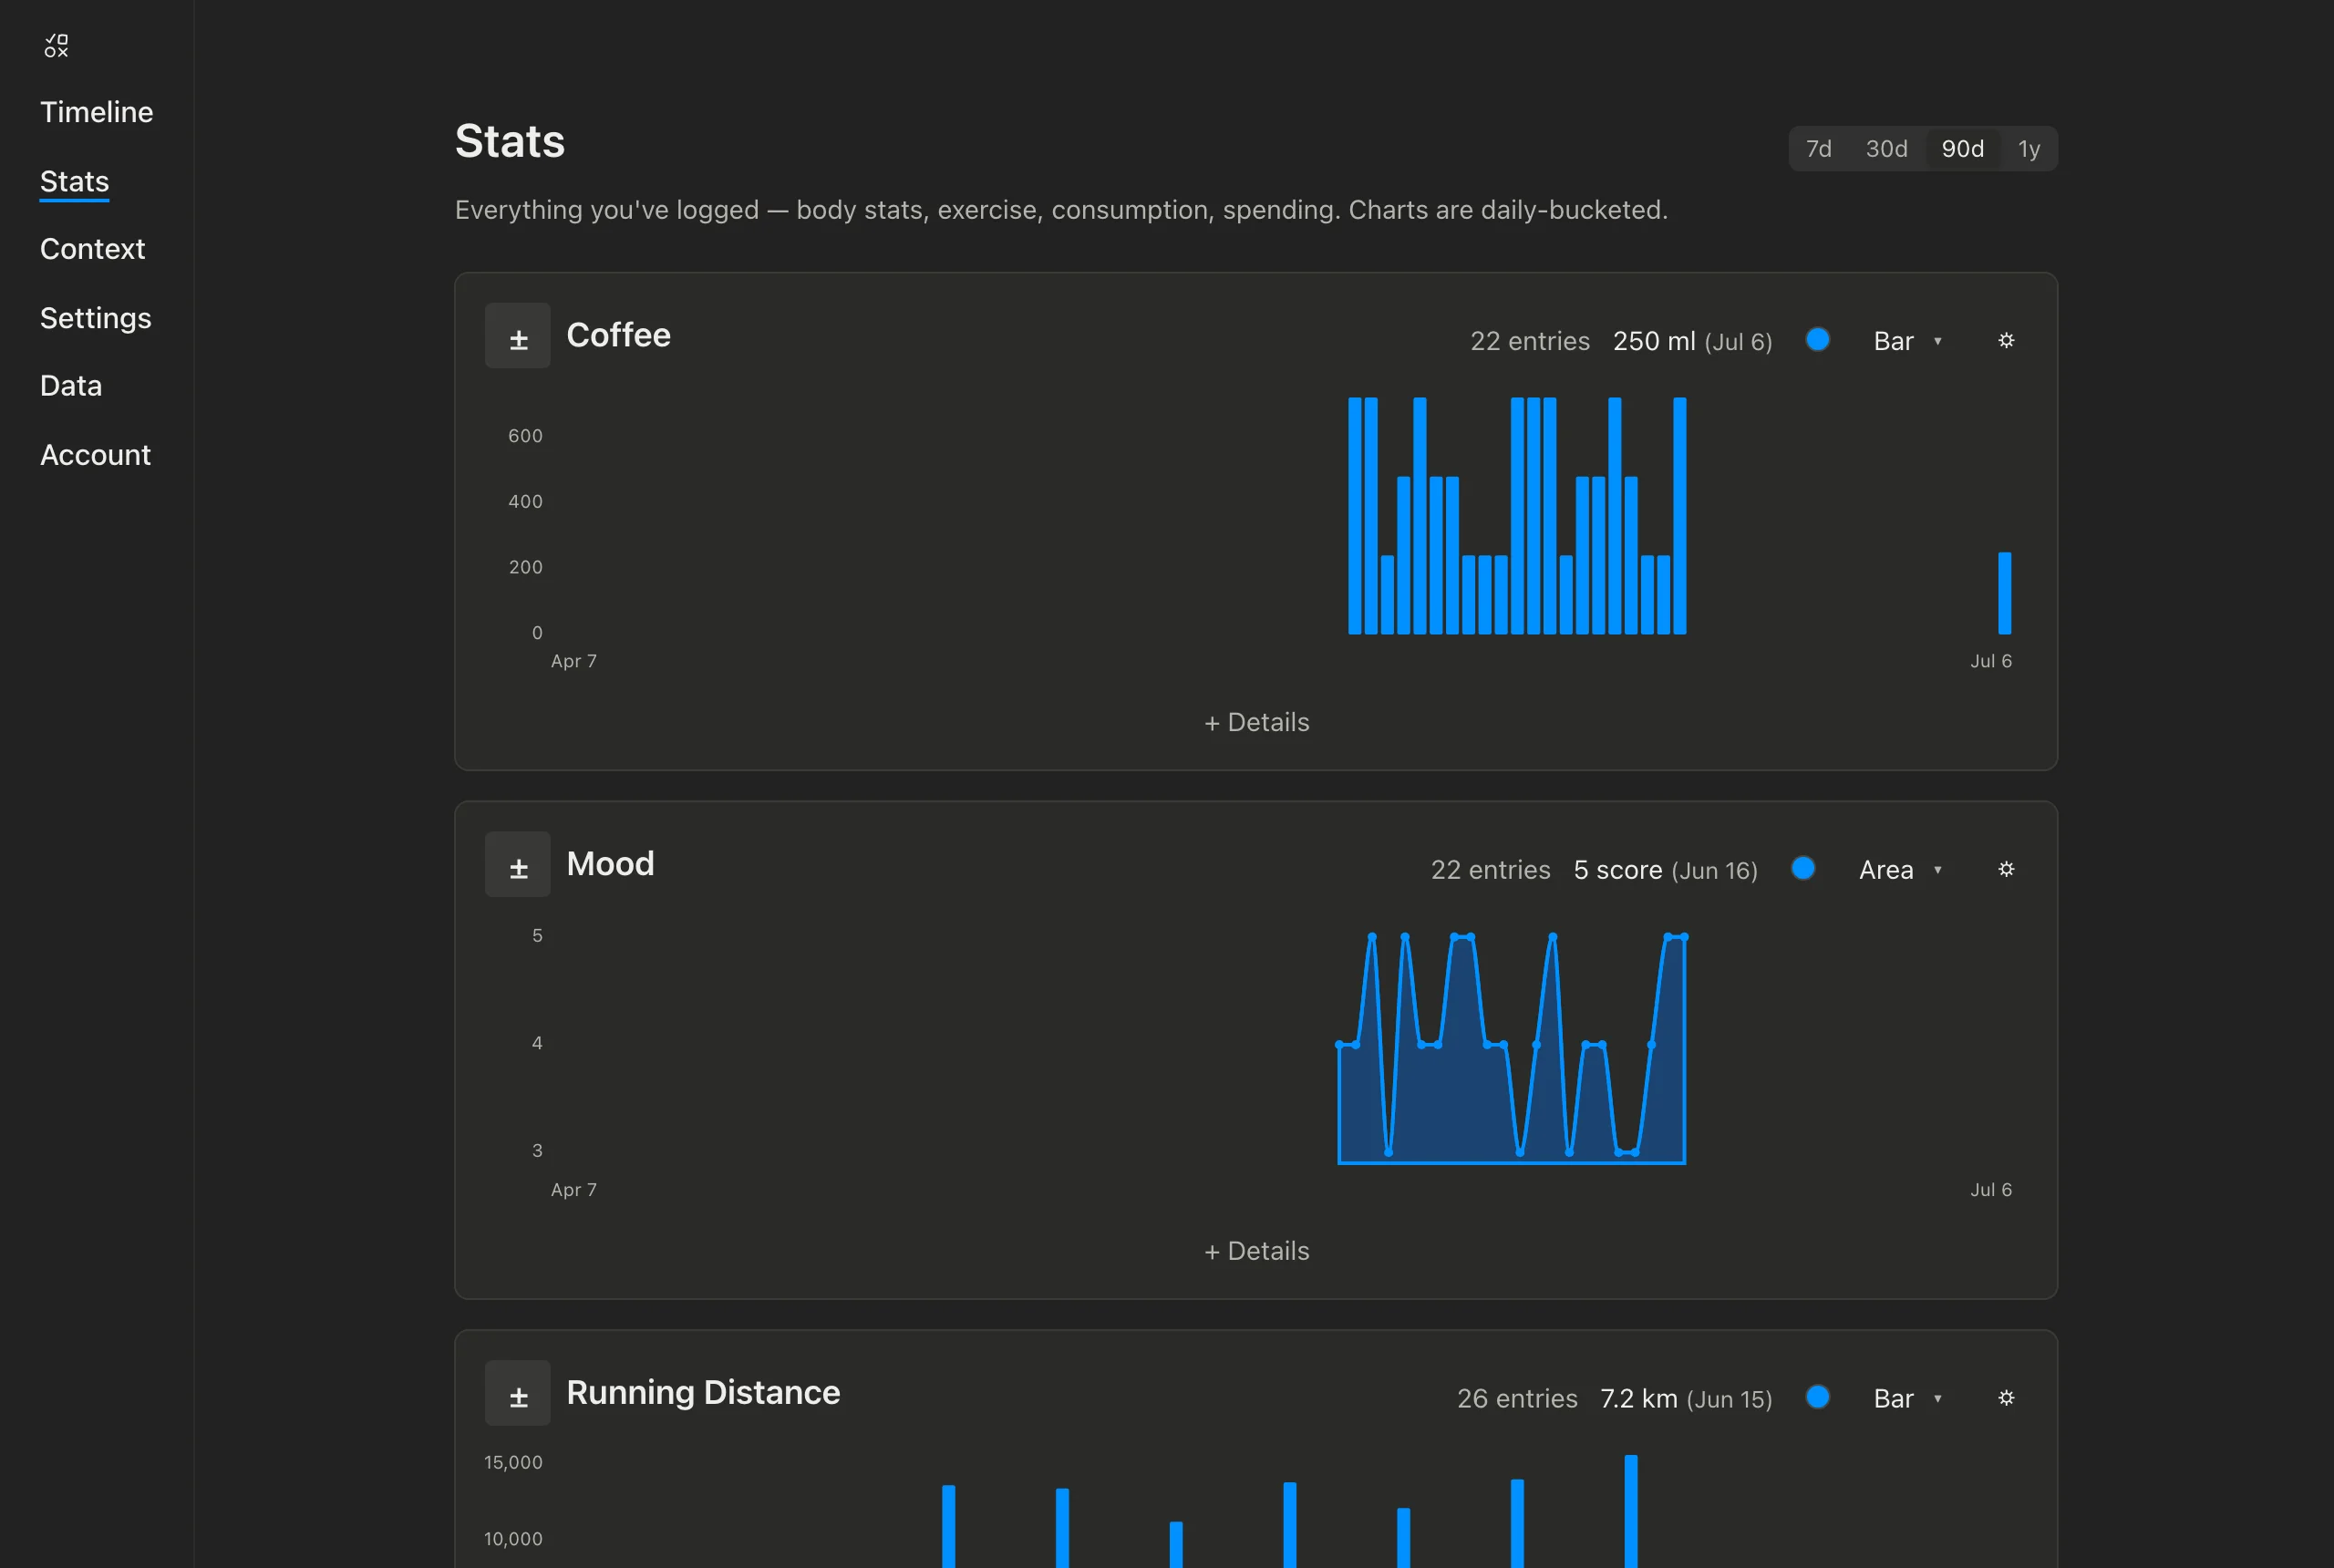Open Mood chart type dropdown showing Area

tap(1901, 870)
